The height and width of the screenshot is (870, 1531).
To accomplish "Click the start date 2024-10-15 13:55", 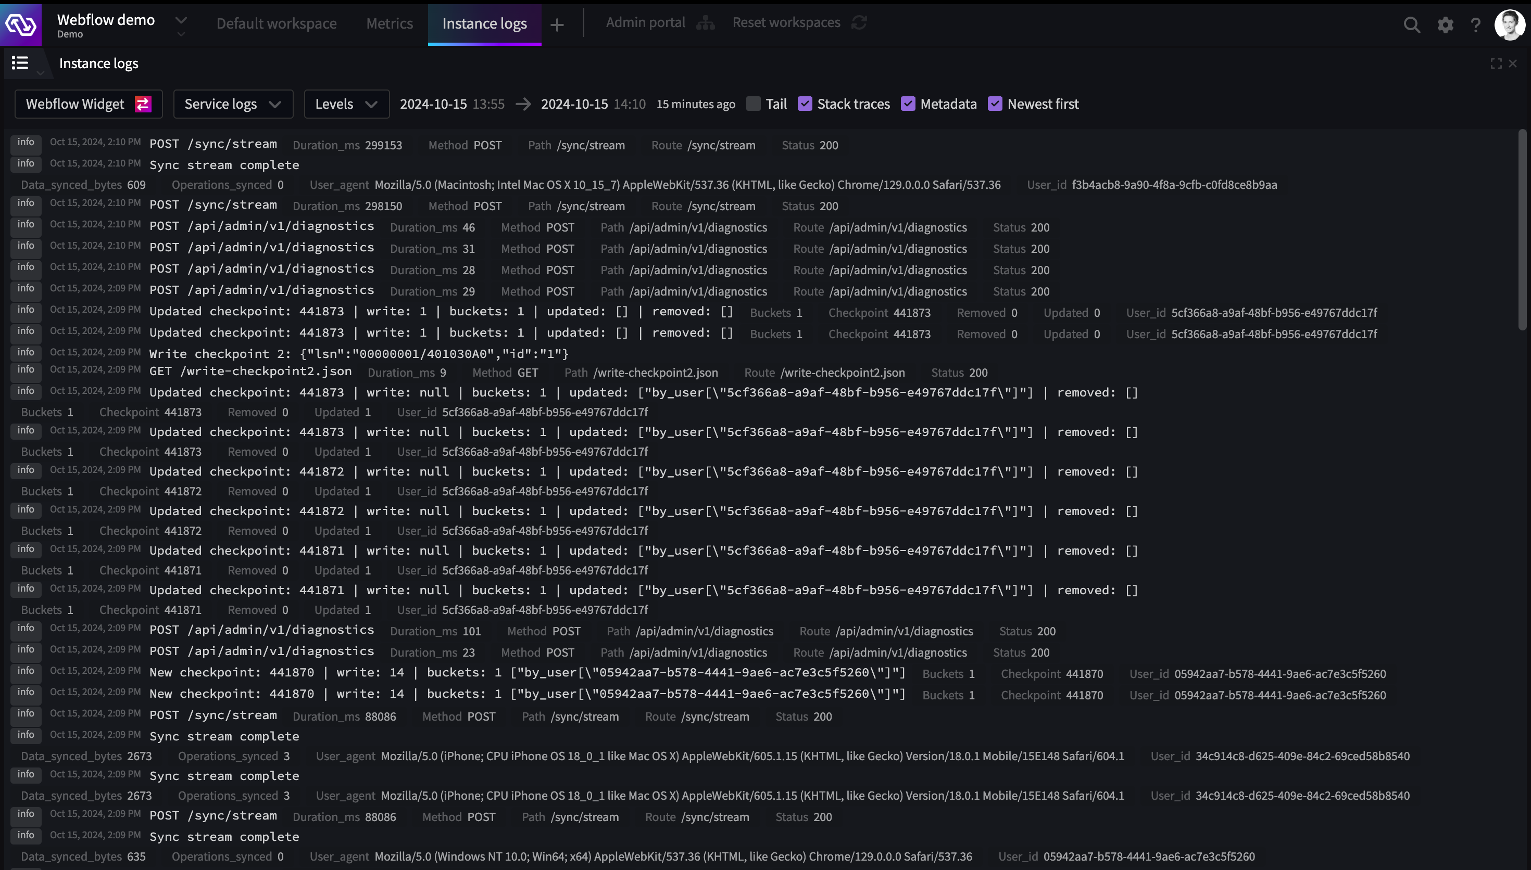I will coord(452,104).
